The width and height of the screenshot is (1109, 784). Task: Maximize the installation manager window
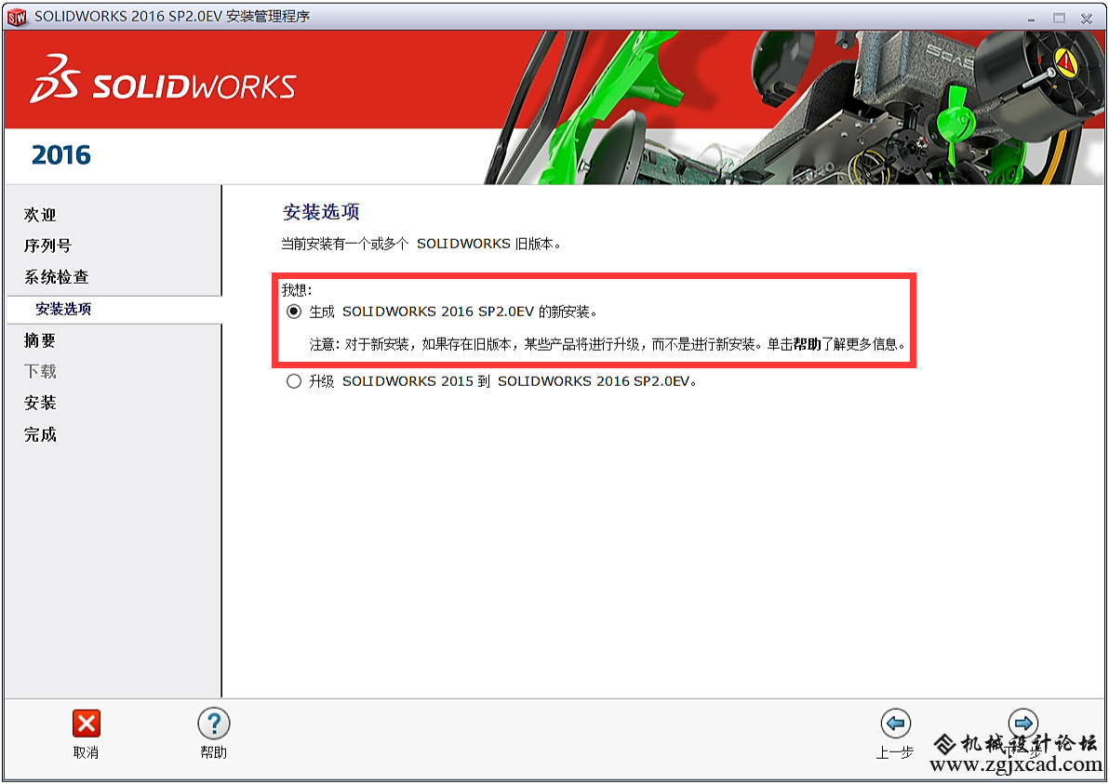tap(1059, 19)
